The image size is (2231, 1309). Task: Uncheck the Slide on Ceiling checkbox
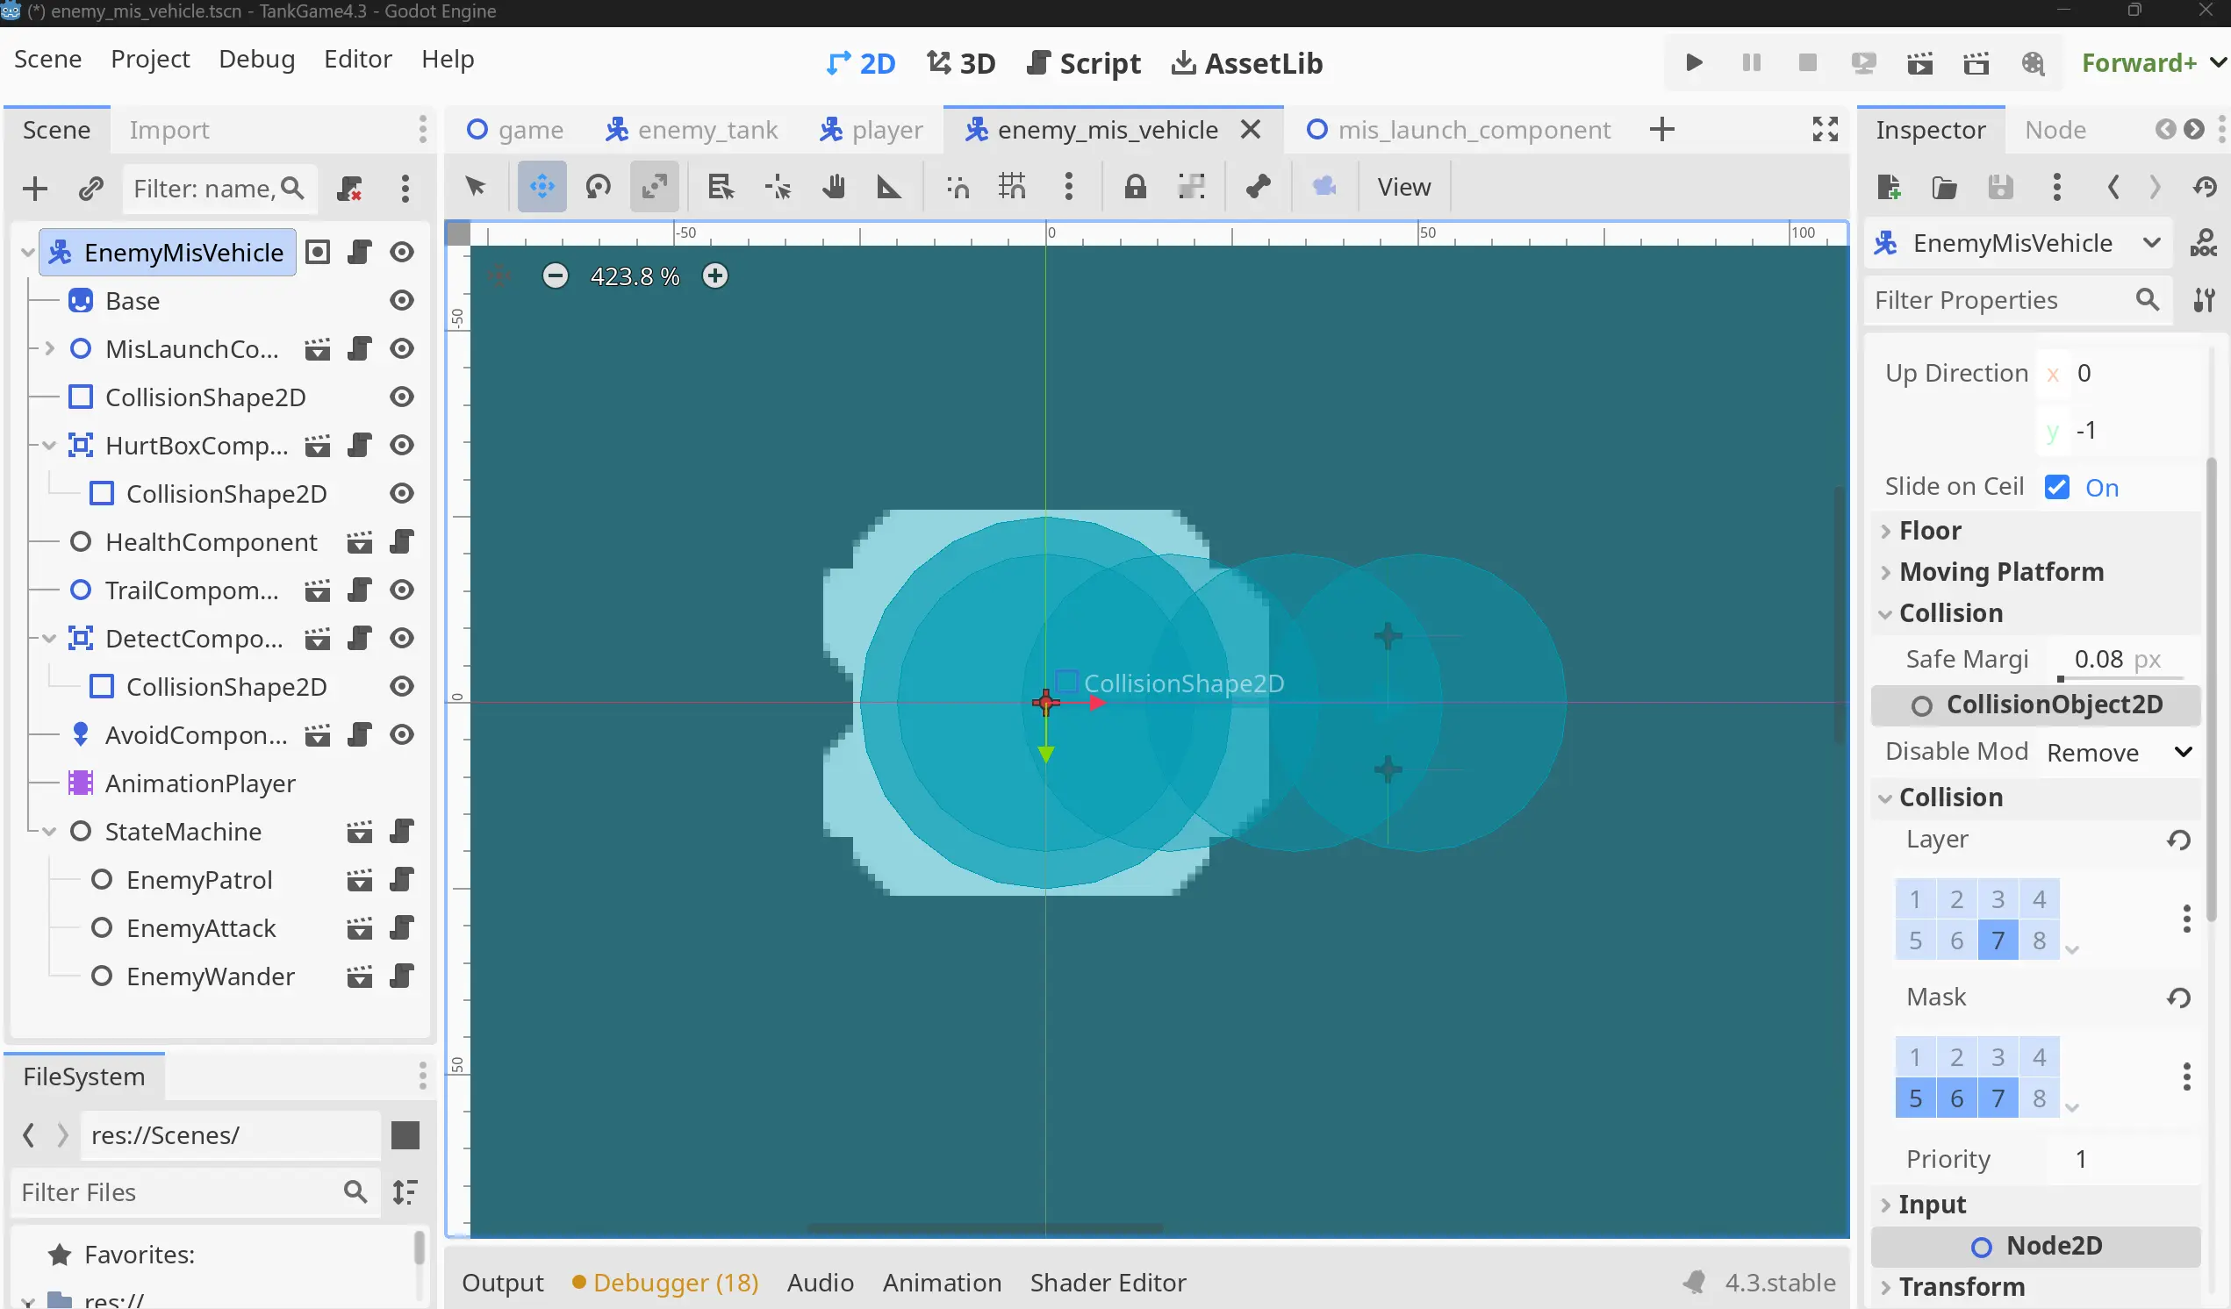pos(2056,487)
